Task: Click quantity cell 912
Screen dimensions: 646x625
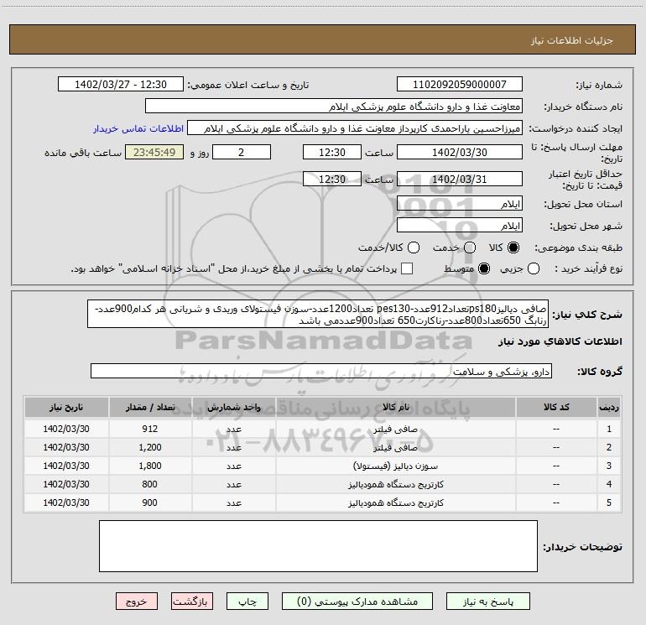Action: (x=150, y=429)
